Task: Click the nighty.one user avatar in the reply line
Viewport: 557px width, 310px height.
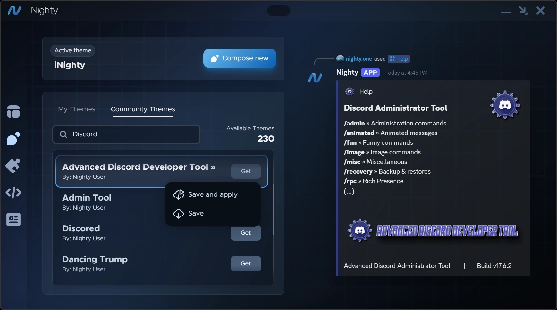Action: (340, 59)
